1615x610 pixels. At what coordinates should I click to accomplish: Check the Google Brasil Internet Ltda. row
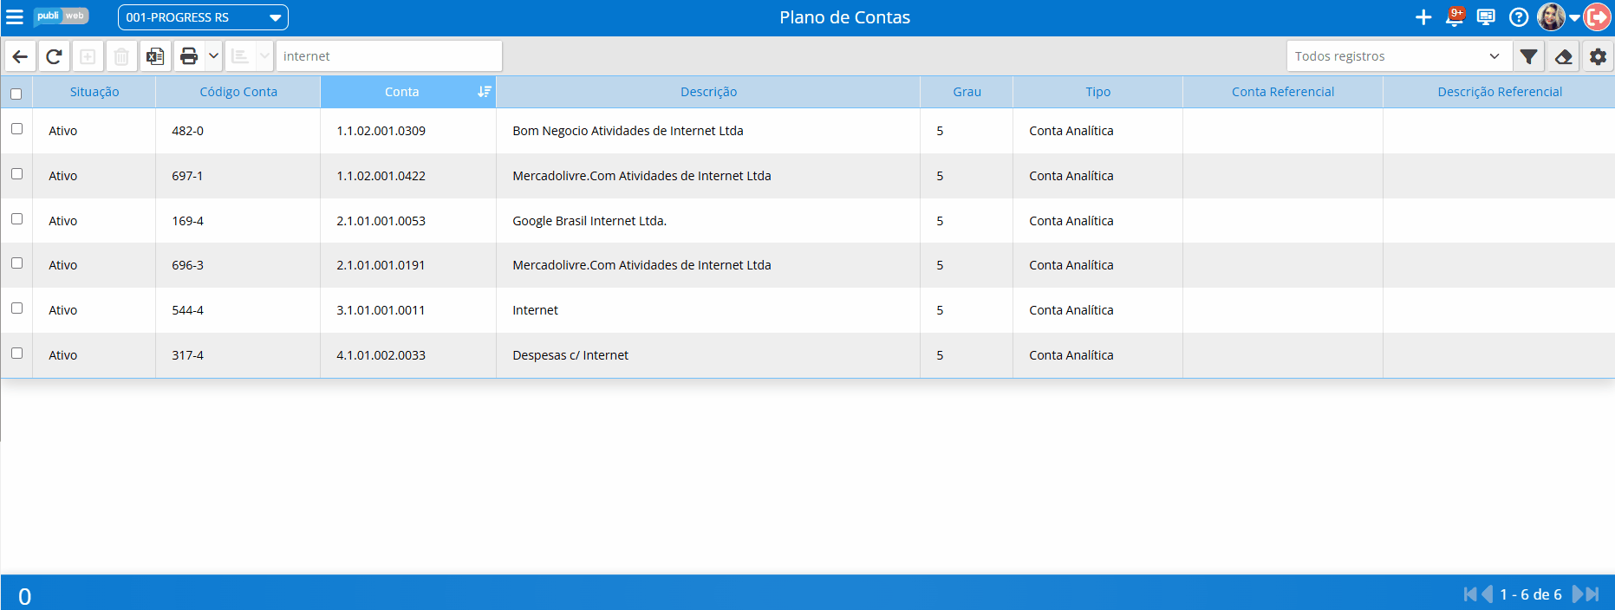(16, 218)
